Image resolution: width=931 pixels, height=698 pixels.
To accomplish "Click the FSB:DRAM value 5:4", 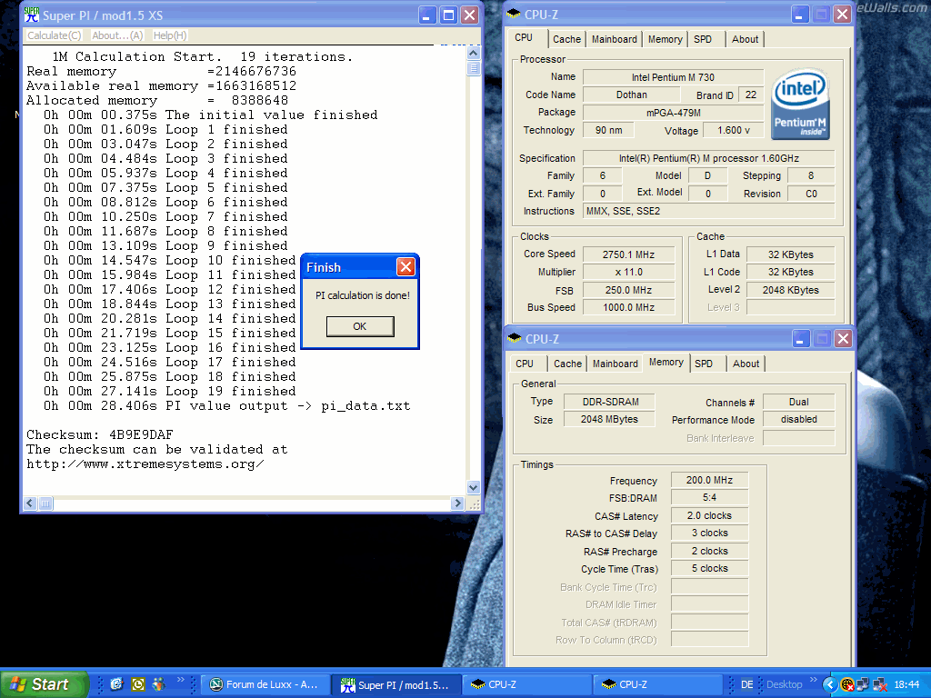I will pos(709,497).
